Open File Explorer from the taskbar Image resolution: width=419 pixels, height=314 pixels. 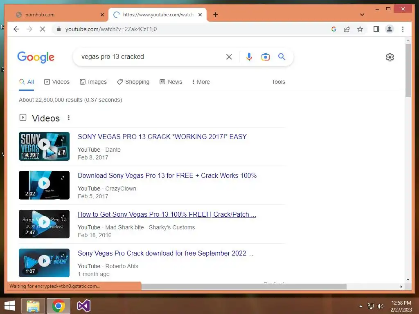pyautogui.click(x=33, y=306)
